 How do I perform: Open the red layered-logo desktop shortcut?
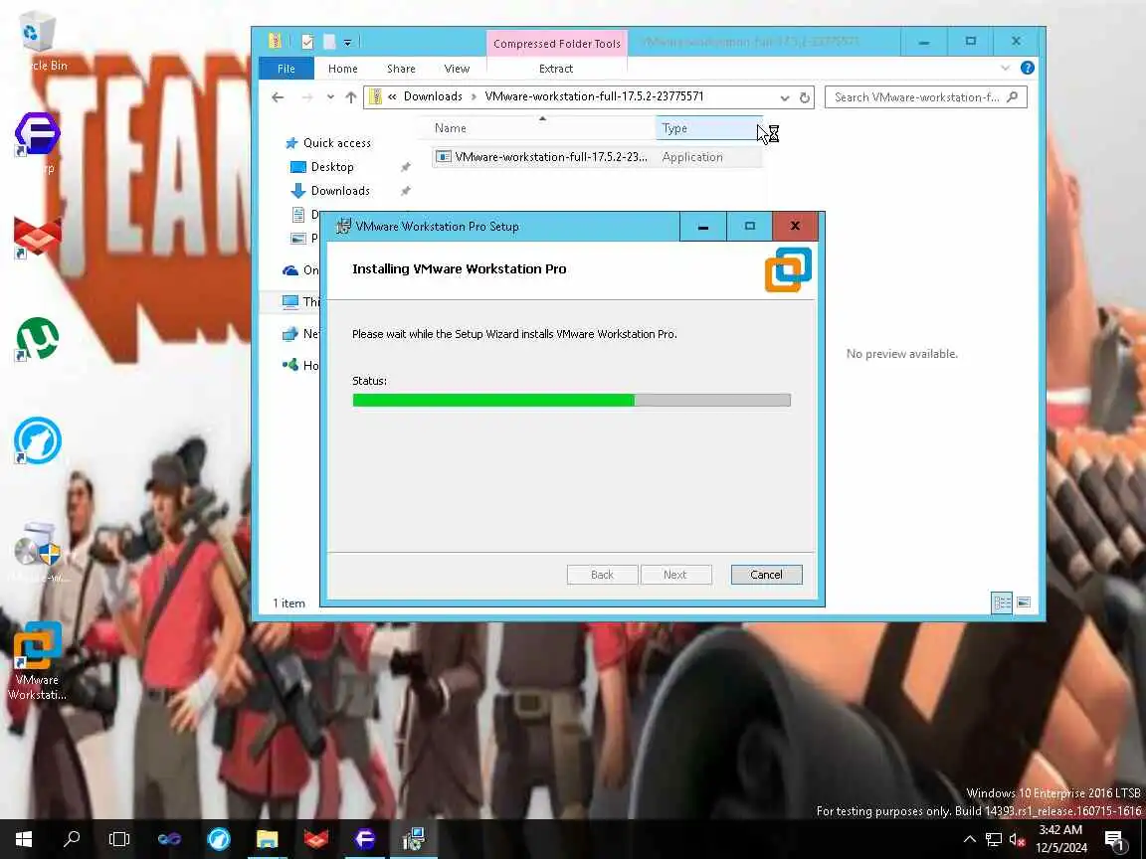point(37,238)
